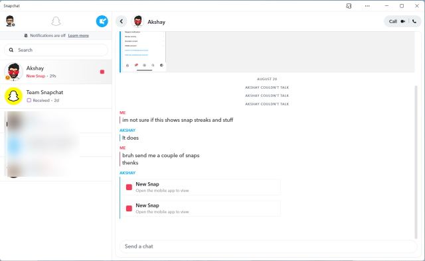Click the Send a chat input box
The width and height of the screenshot is (425, 261).
(268, 246)
